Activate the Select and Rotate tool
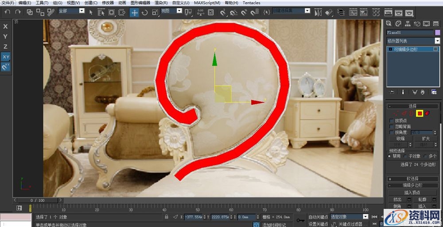This screenshot has width=443, height=227. [145, 12]
